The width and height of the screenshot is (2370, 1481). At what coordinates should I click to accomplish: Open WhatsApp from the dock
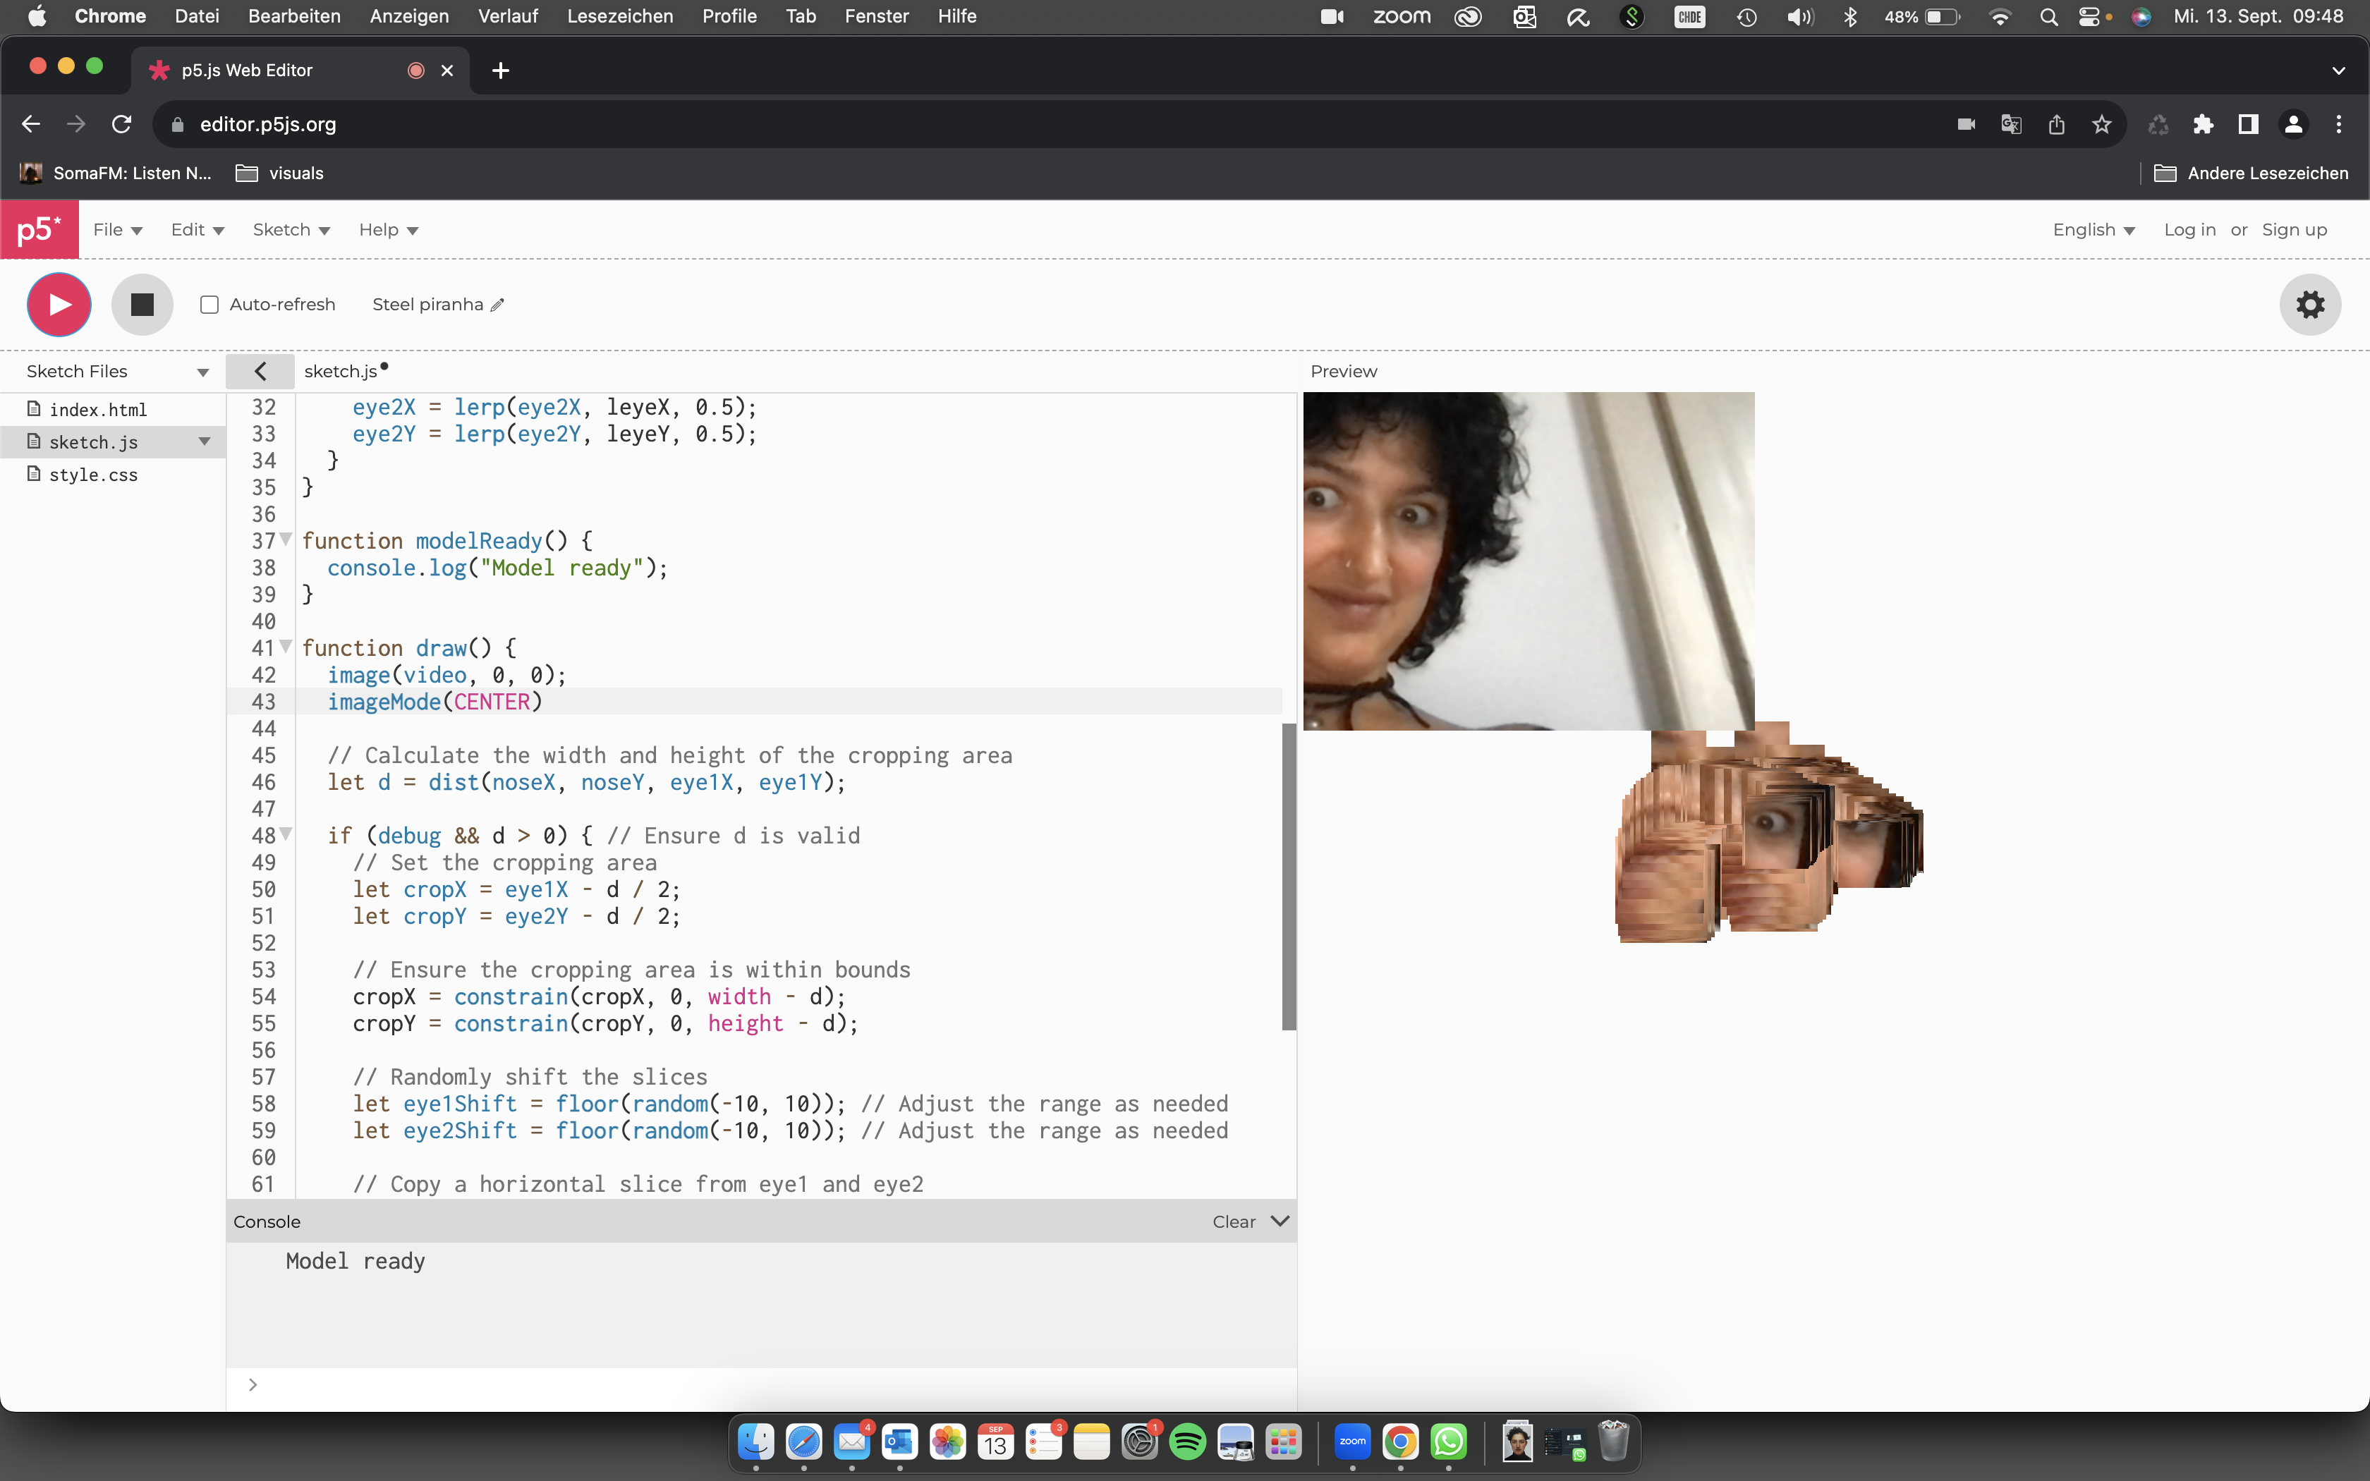pos(1448,1442)
